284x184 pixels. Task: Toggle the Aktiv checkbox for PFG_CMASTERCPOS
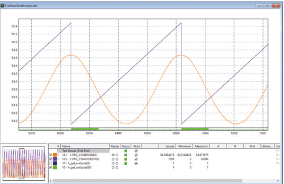pos(136,159)
